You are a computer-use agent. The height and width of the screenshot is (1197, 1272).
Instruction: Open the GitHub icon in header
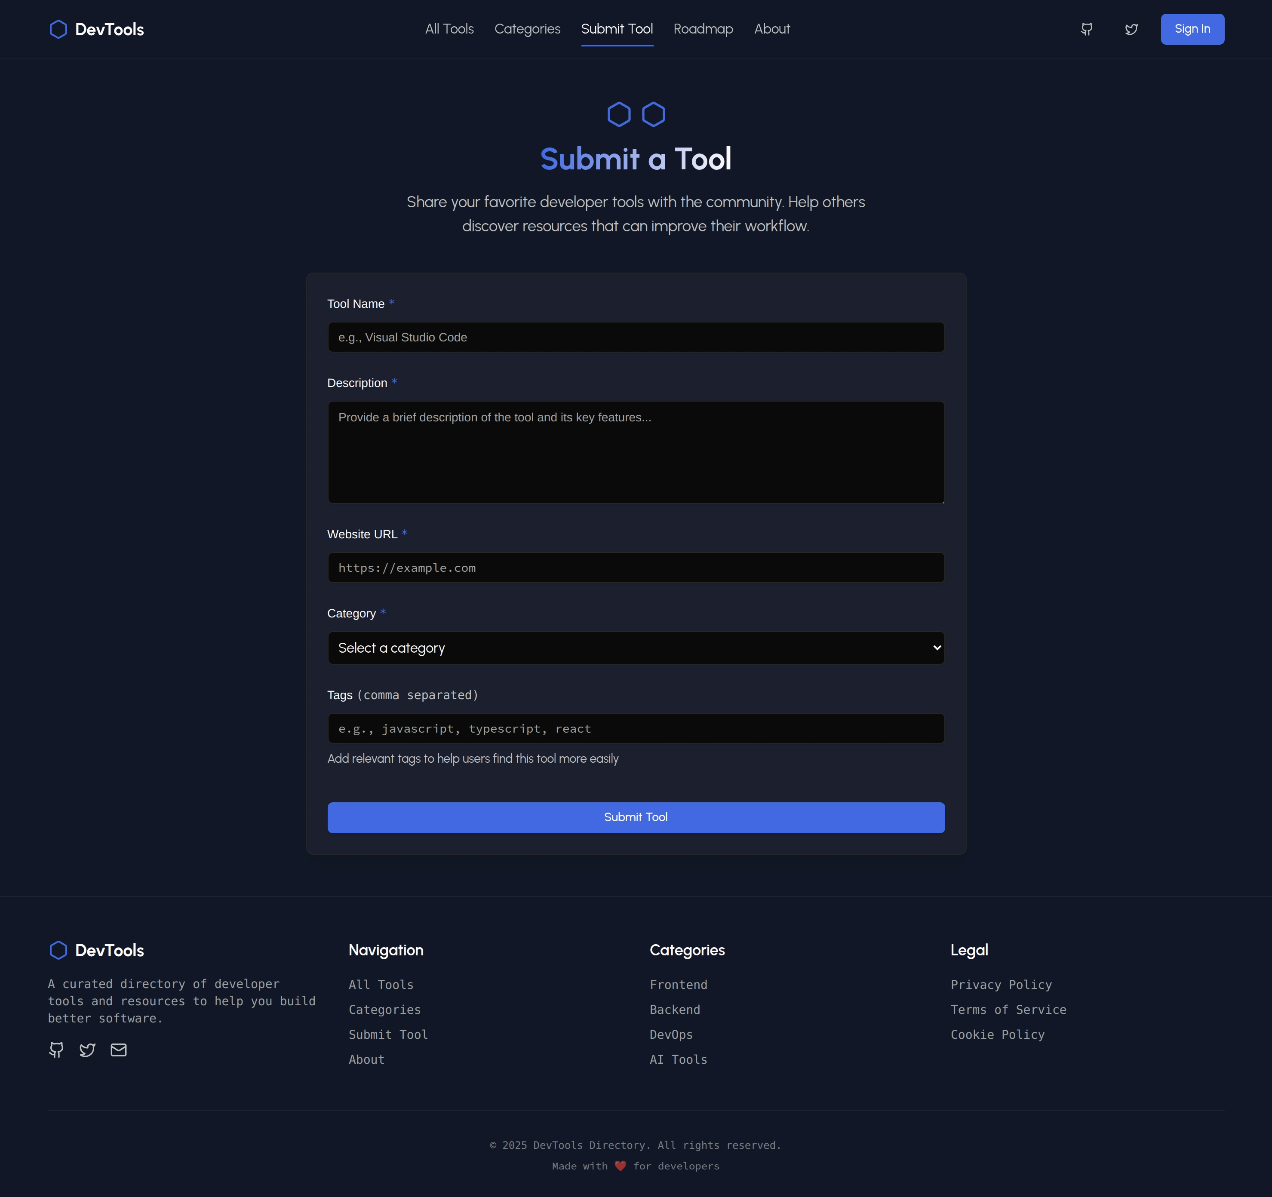1087,29
